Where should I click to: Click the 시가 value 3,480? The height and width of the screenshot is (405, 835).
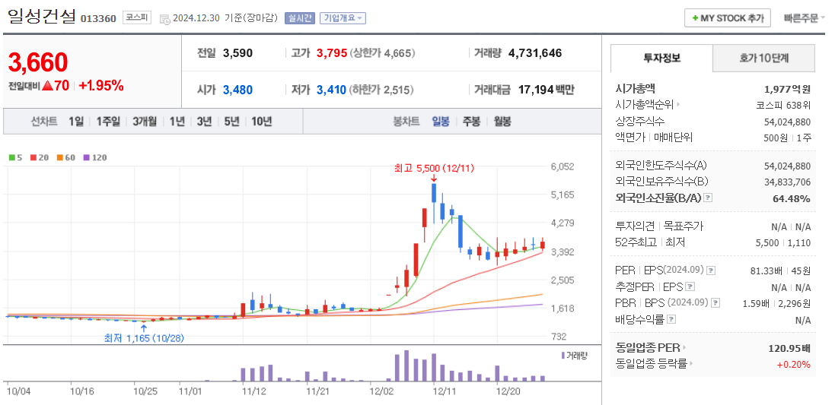237,90
